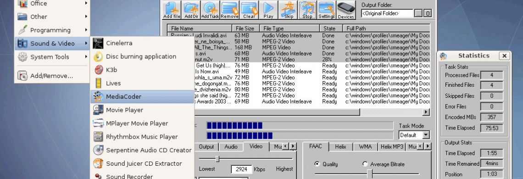Select the Video tab

(x=256, y=146)
